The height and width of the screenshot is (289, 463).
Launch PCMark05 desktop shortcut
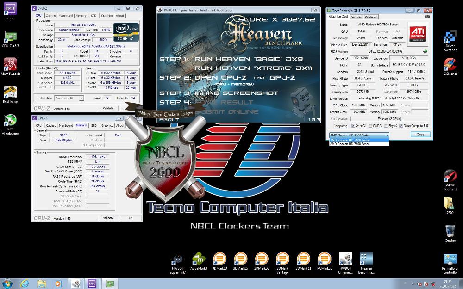(325, 261)
